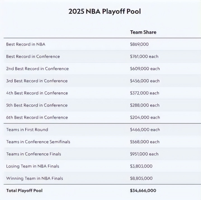Click the 'Teams in First Round' label
201x200 pixels.
pyautogui.click(x=27, y=130)
